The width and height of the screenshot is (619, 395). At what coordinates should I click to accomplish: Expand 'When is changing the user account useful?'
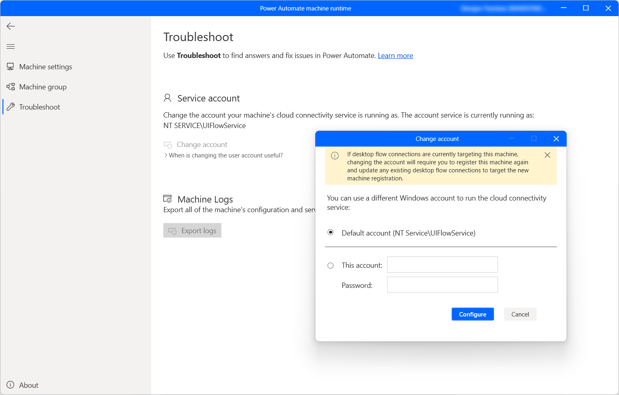224,155
